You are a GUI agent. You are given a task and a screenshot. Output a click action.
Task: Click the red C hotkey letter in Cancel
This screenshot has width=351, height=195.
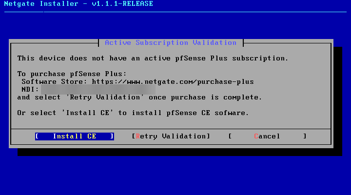pos(256,136)
